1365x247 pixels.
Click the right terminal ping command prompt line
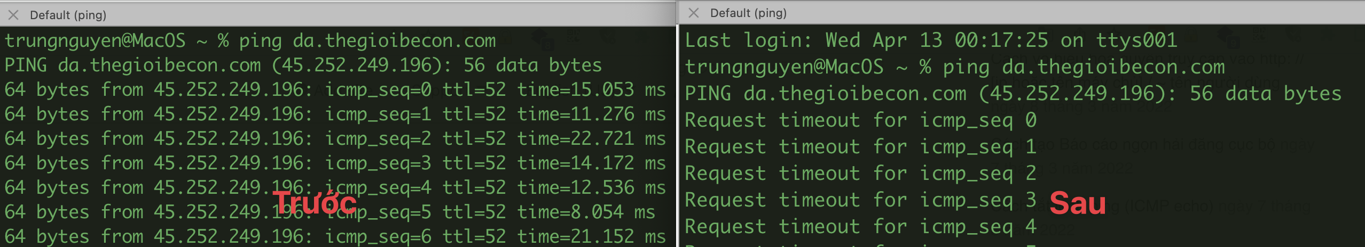[955, 67]
